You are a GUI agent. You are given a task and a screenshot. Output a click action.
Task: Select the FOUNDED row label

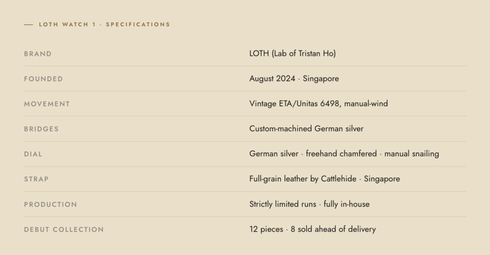44,79
